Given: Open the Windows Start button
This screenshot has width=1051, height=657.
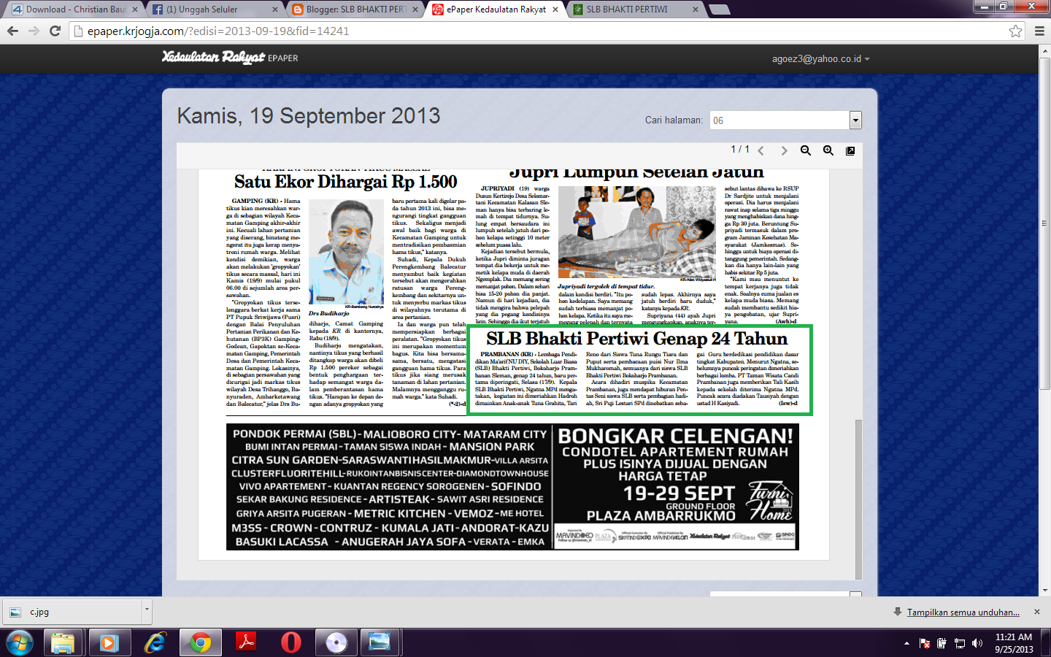Looking at the screenshot, I should click(20, 642).
